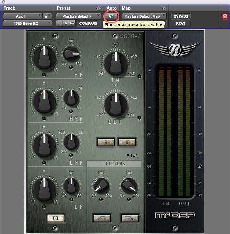The width and height of the screenshot is (230, 234).
Task: Toggle LED button under HF gain knob
Action: point(44,74)
